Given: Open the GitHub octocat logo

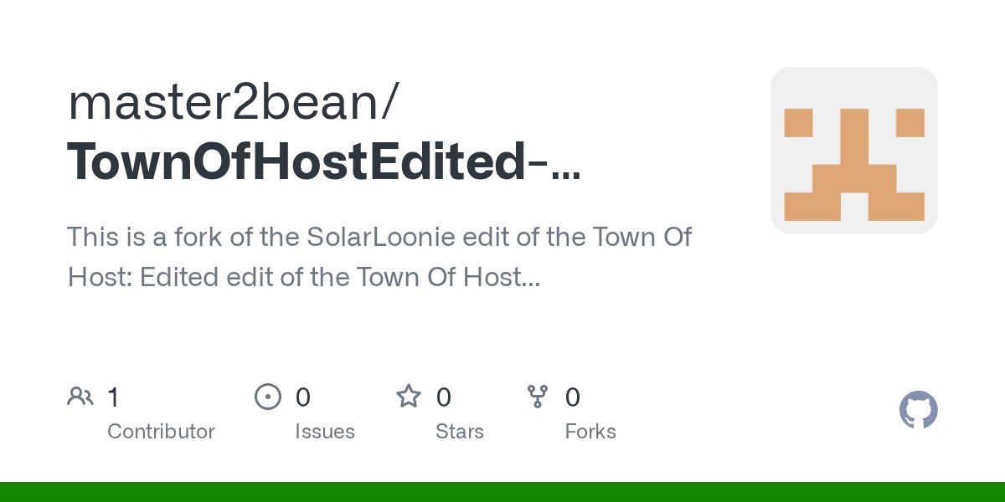Looking at the screenshot, I should [918, 411].
